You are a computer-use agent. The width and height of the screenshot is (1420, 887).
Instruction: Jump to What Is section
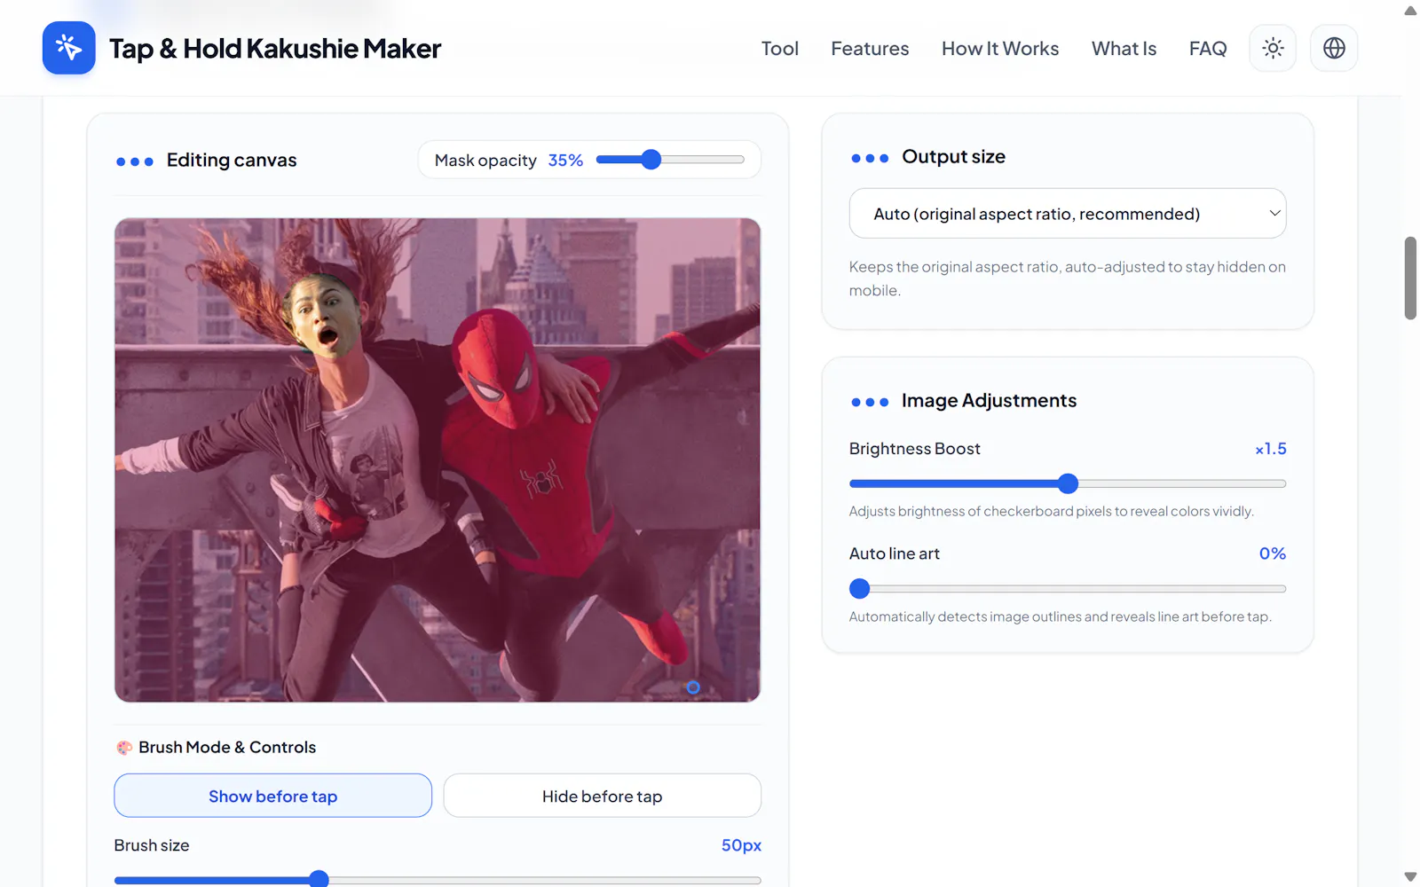coord(1124,49)
